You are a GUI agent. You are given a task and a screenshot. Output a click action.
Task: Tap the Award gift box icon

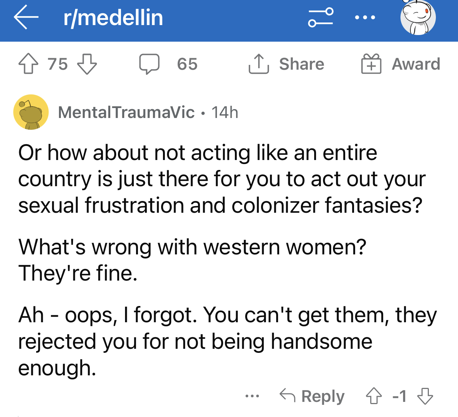371,64
